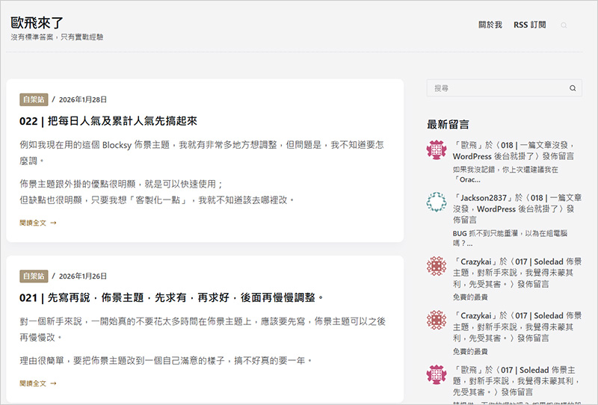Click the 歐飛 avatar on the topmost comment
The width and height of the screenshot is (598, 405).
pyautogui.click(x=437, y=149)
